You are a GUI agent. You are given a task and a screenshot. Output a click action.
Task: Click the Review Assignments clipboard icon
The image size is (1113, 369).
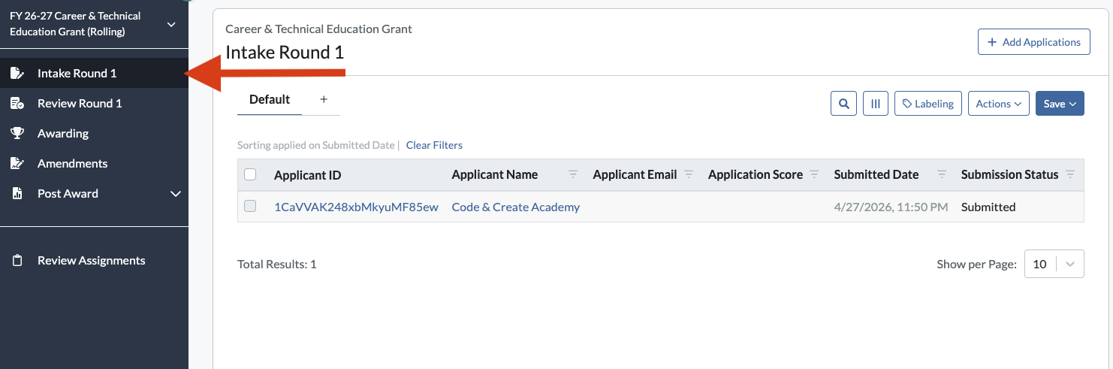tap(17, 260)
